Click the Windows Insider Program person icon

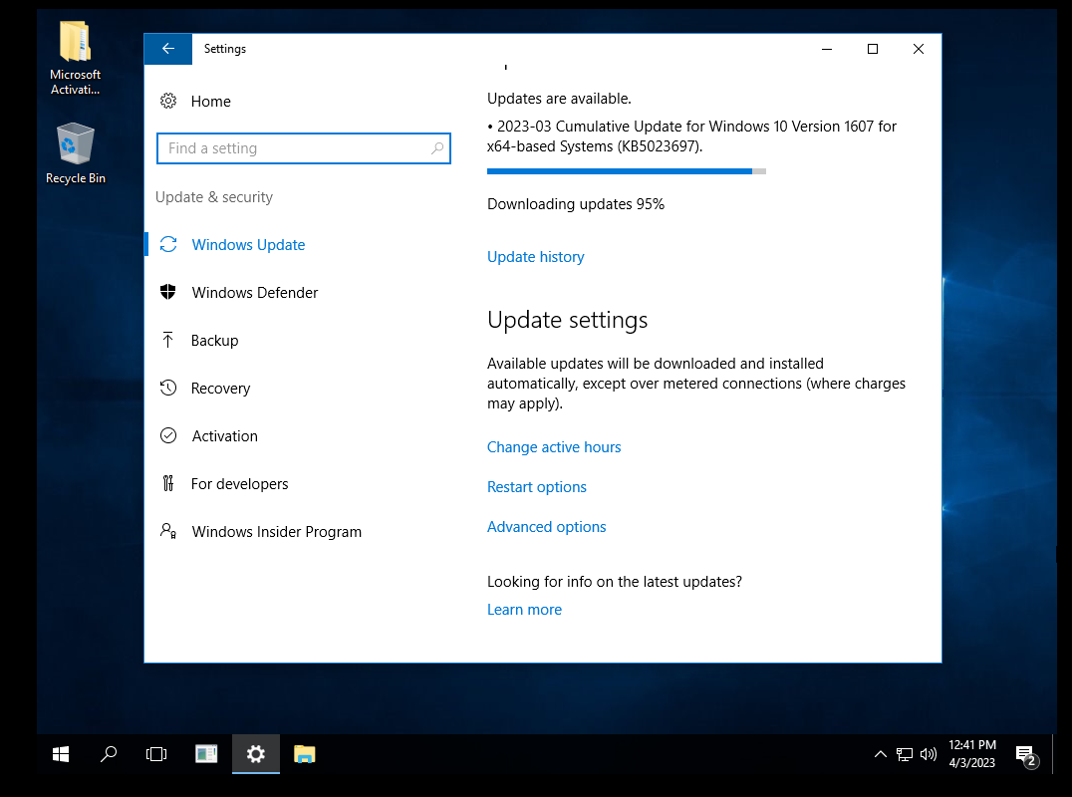168,531
